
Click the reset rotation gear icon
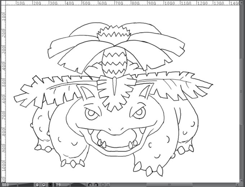click(103, 185)
